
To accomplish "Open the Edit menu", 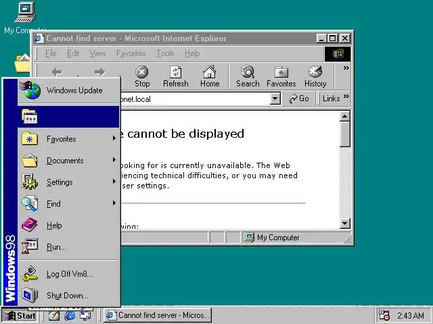I will (x=73, y=53).
